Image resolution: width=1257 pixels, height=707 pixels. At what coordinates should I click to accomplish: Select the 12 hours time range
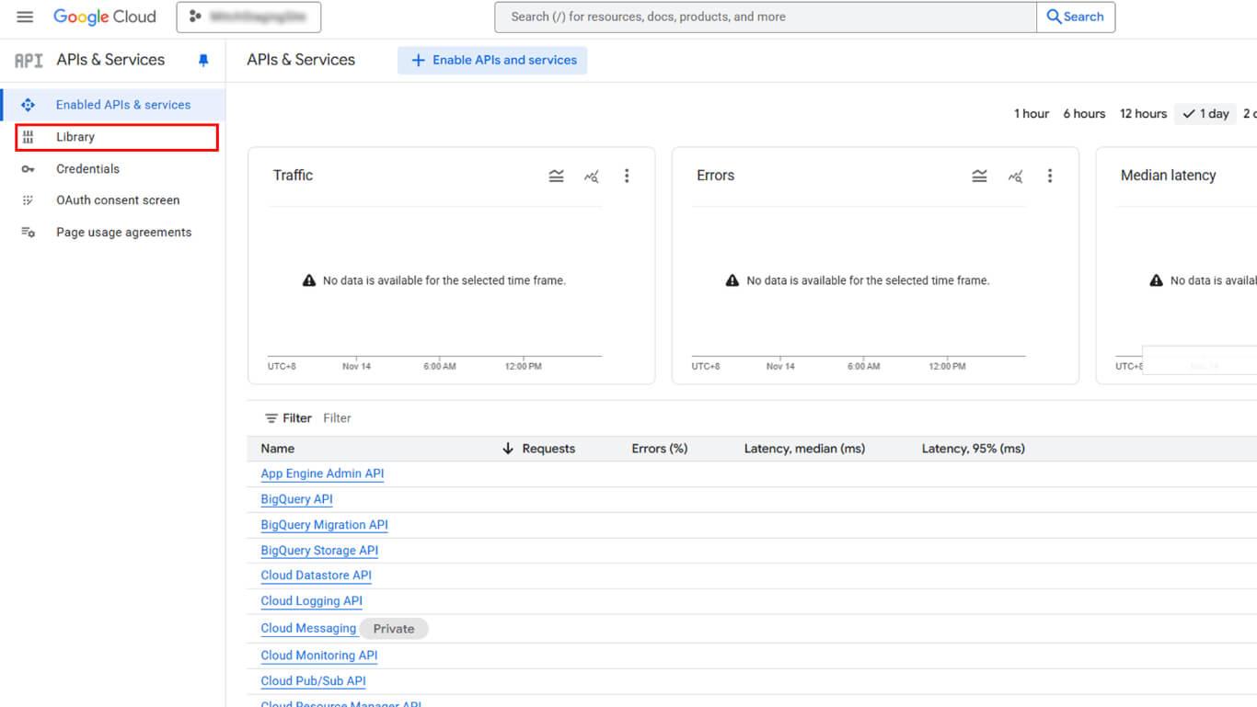(x=1143, y=114)
